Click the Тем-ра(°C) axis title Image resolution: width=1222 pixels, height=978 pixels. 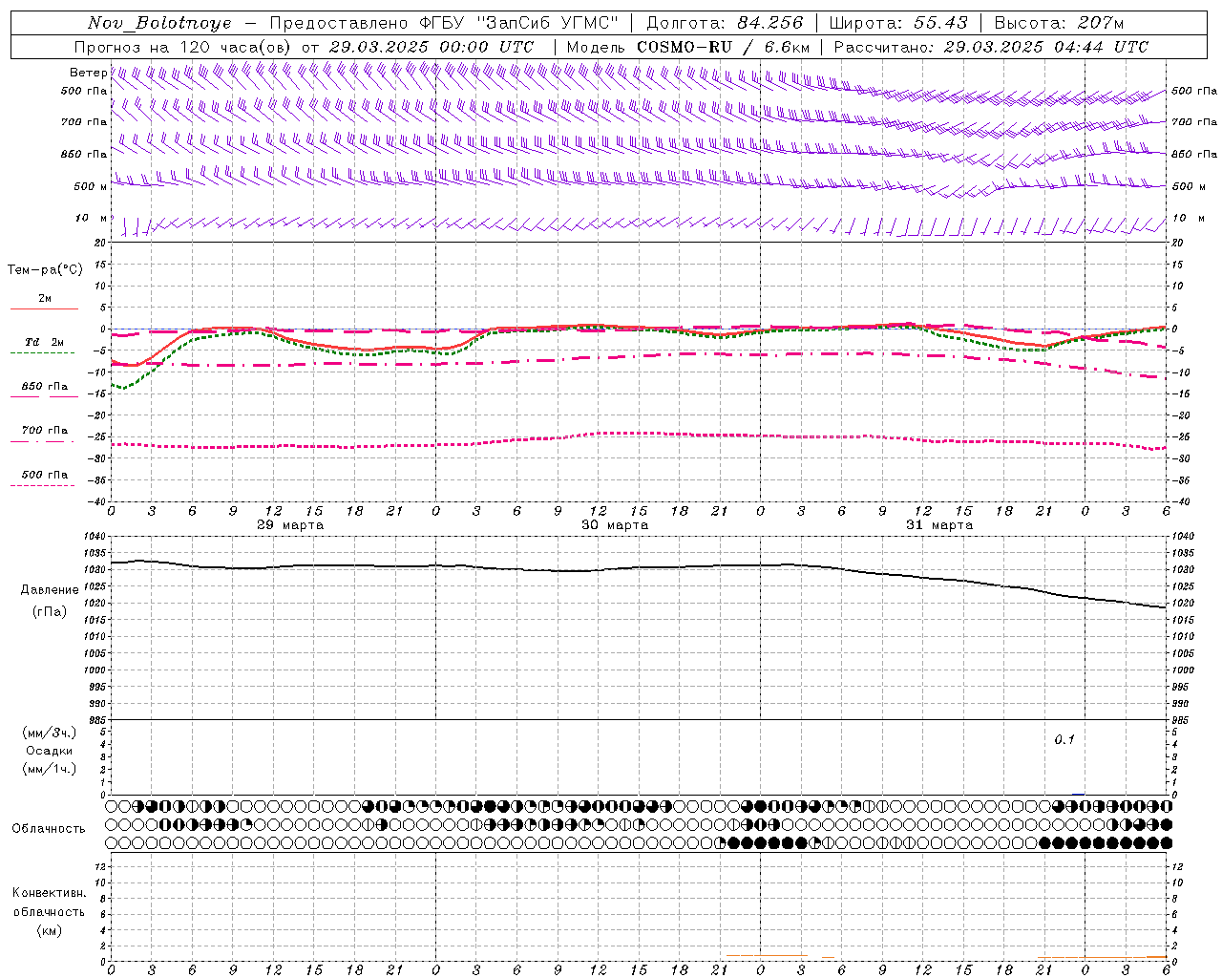point(45,270)
